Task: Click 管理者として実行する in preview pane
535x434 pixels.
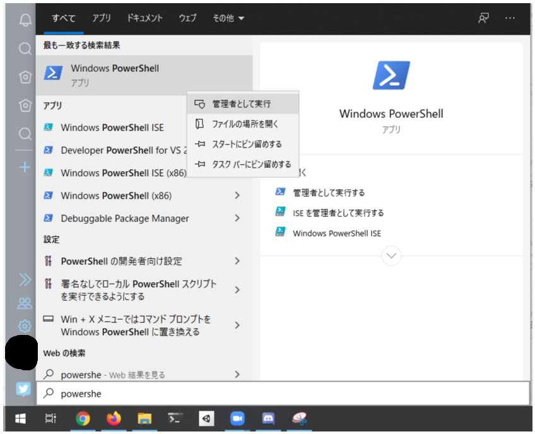Action: 329,193
